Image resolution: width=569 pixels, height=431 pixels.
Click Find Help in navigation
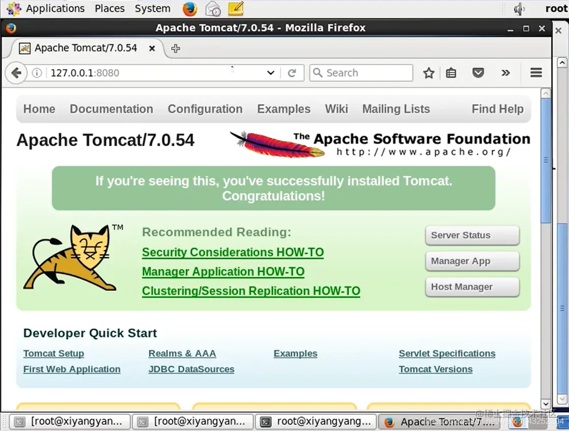click(498, 109)
